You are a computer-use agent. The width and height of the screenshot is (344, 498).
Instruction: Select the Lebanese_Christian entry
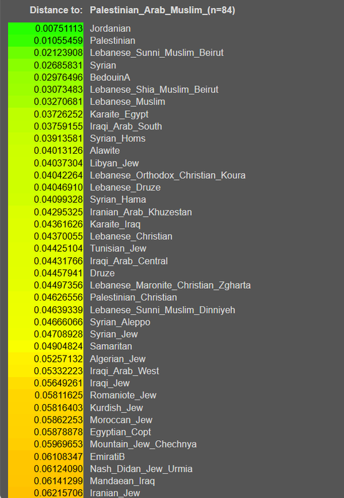(x=131, y=237)
